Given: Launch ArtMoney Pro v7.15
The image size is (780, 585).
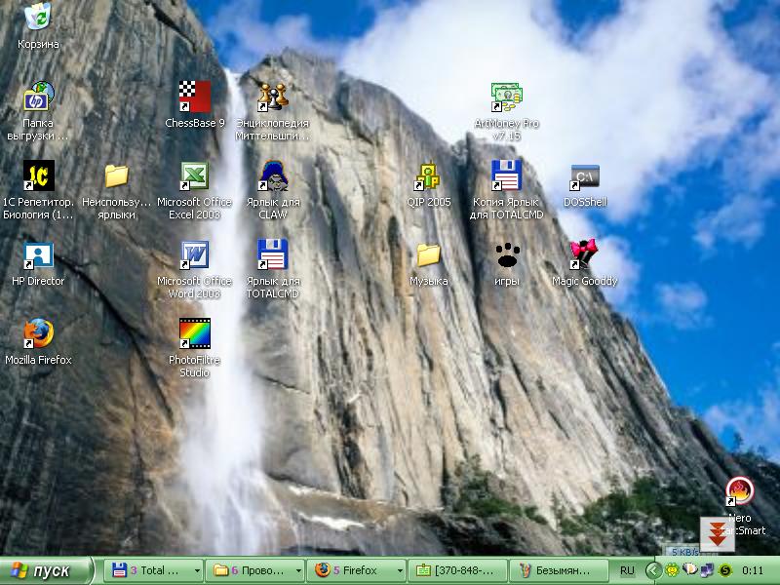Looking at the screenshot, I should (506, 97).
